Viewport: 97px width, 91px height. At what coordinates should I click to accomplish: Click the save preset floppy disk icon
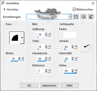[76, 17]
